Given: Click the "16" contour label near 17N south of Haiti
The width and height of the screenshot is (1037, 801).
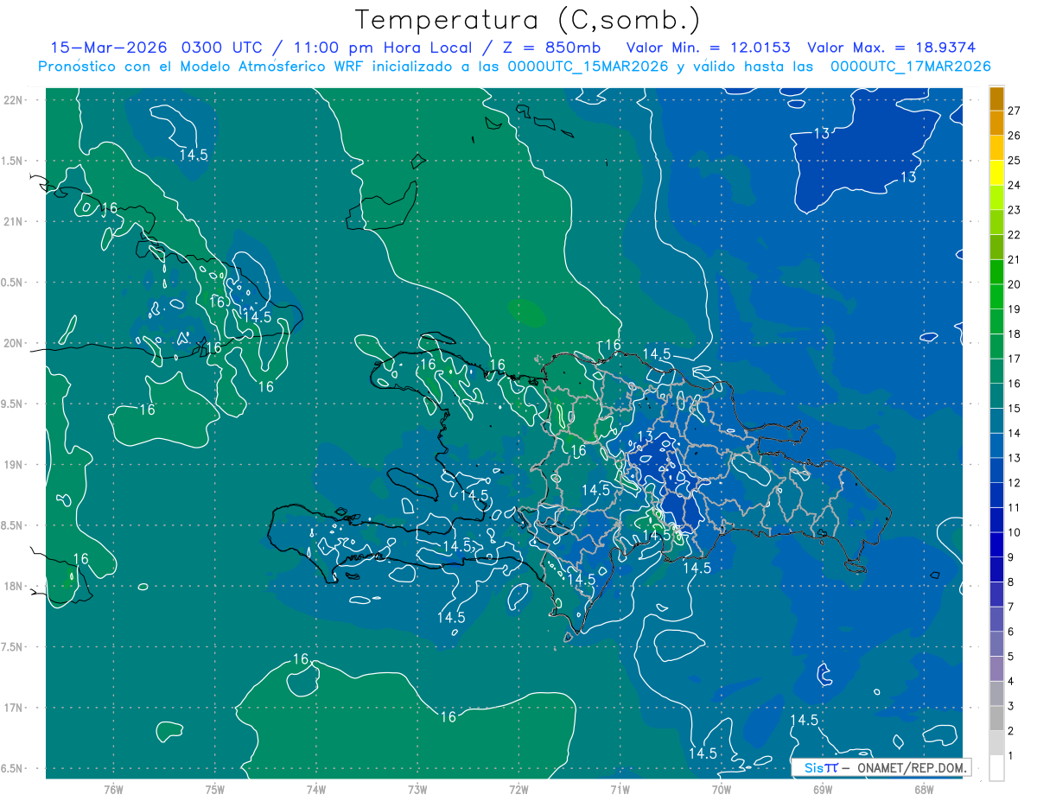Looking at the screenshot, I should click(448, 716).
